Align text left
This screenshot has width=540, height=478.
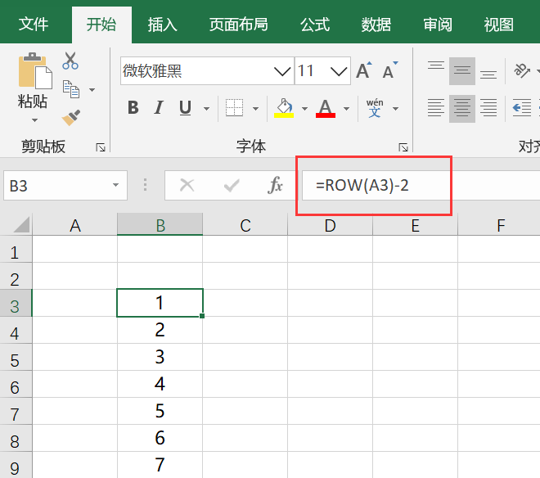point(436,108)
